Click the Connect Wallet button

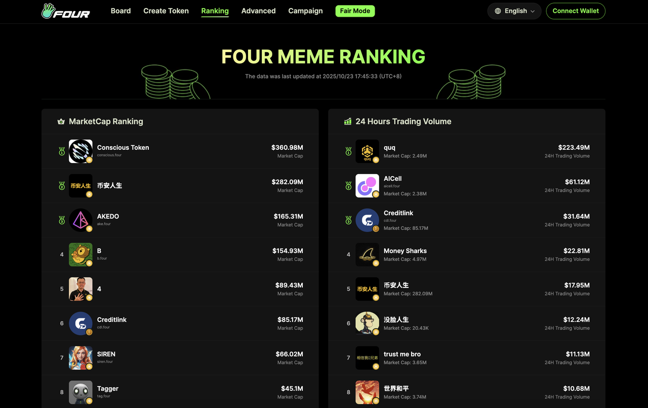(576, 11)
